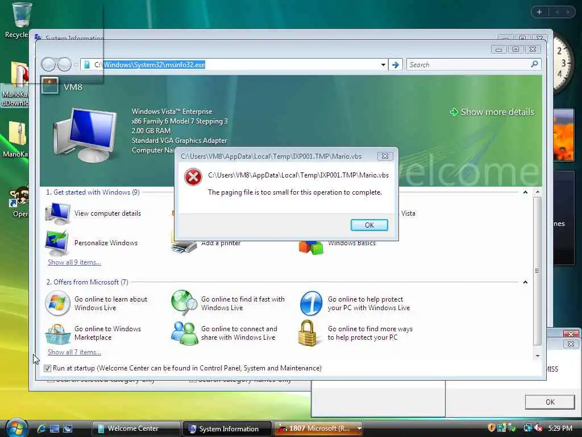
Task: Collapse Get started with Windows section
Action: [x=525, y=192]
